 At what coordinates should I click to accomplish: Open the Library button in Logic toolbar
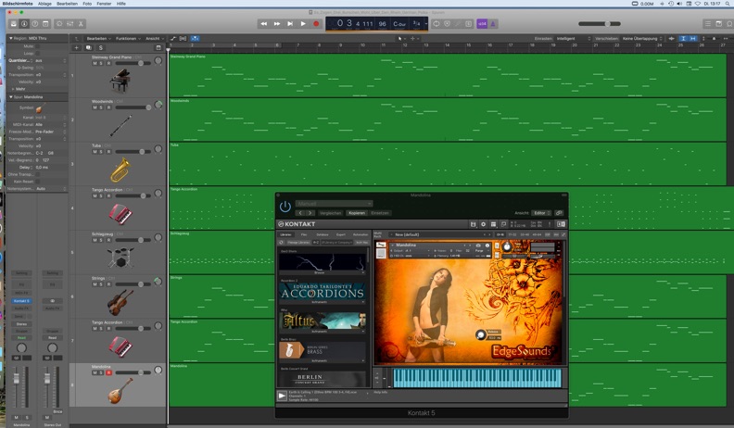point(14,23)
